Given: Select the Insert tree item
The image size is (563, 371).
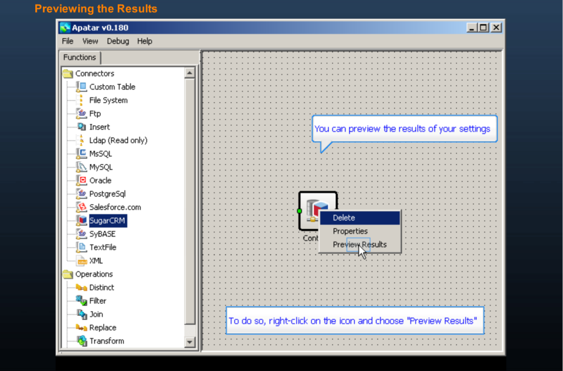Looking at the screenshot, I should [x=100, y=126].
